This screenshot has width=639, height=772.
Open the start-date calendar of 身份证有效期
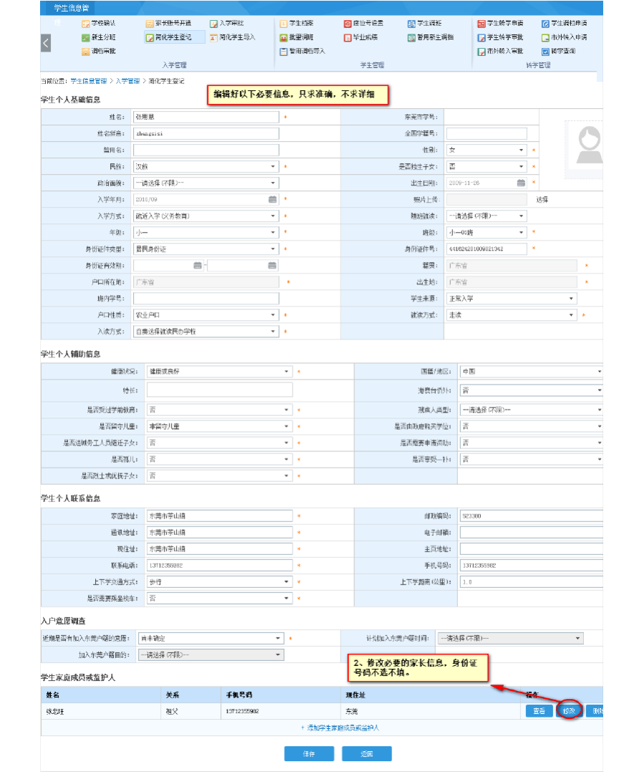click(x=197, y=266)
